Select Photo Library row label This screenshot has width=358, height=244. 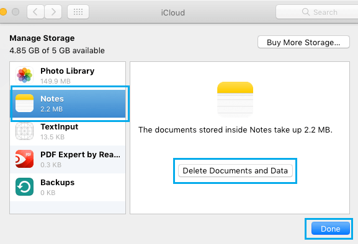click(68, 71)
